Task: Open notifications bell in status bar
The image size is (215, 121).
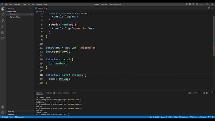Action: click(212, 117)
